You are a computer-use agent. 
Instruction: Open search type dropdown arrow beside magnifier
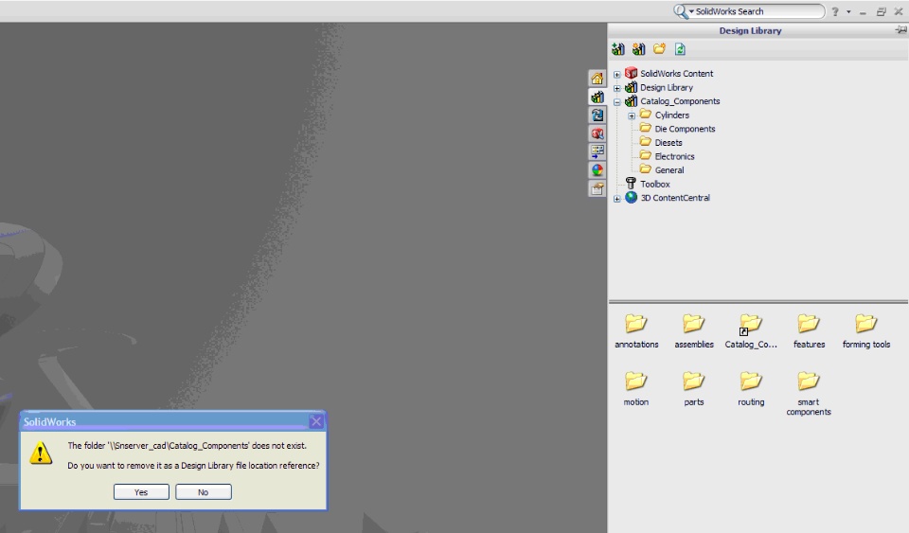tap(691, 11)
